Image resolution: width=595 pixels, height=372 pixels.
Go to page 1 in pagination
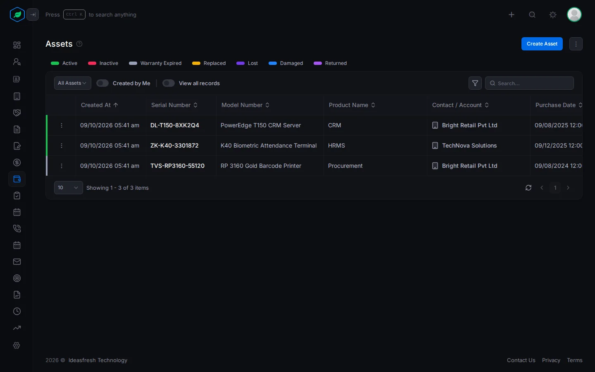[555, 188]
